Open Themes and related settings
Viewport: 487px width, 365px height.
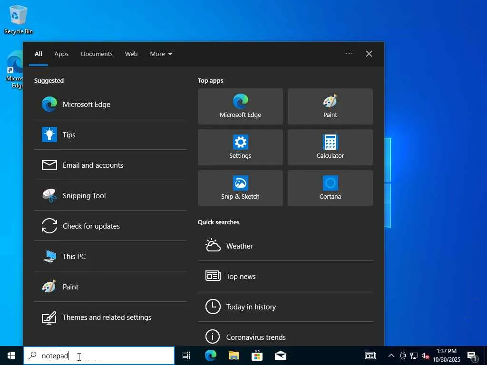coord(110,317)
